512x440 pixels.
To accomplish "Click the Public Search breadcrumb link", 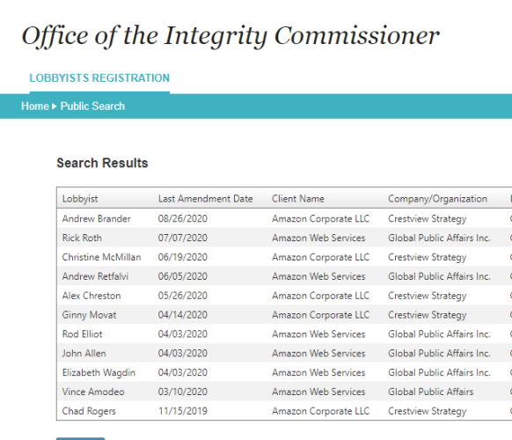I will [x=92, y=106].
